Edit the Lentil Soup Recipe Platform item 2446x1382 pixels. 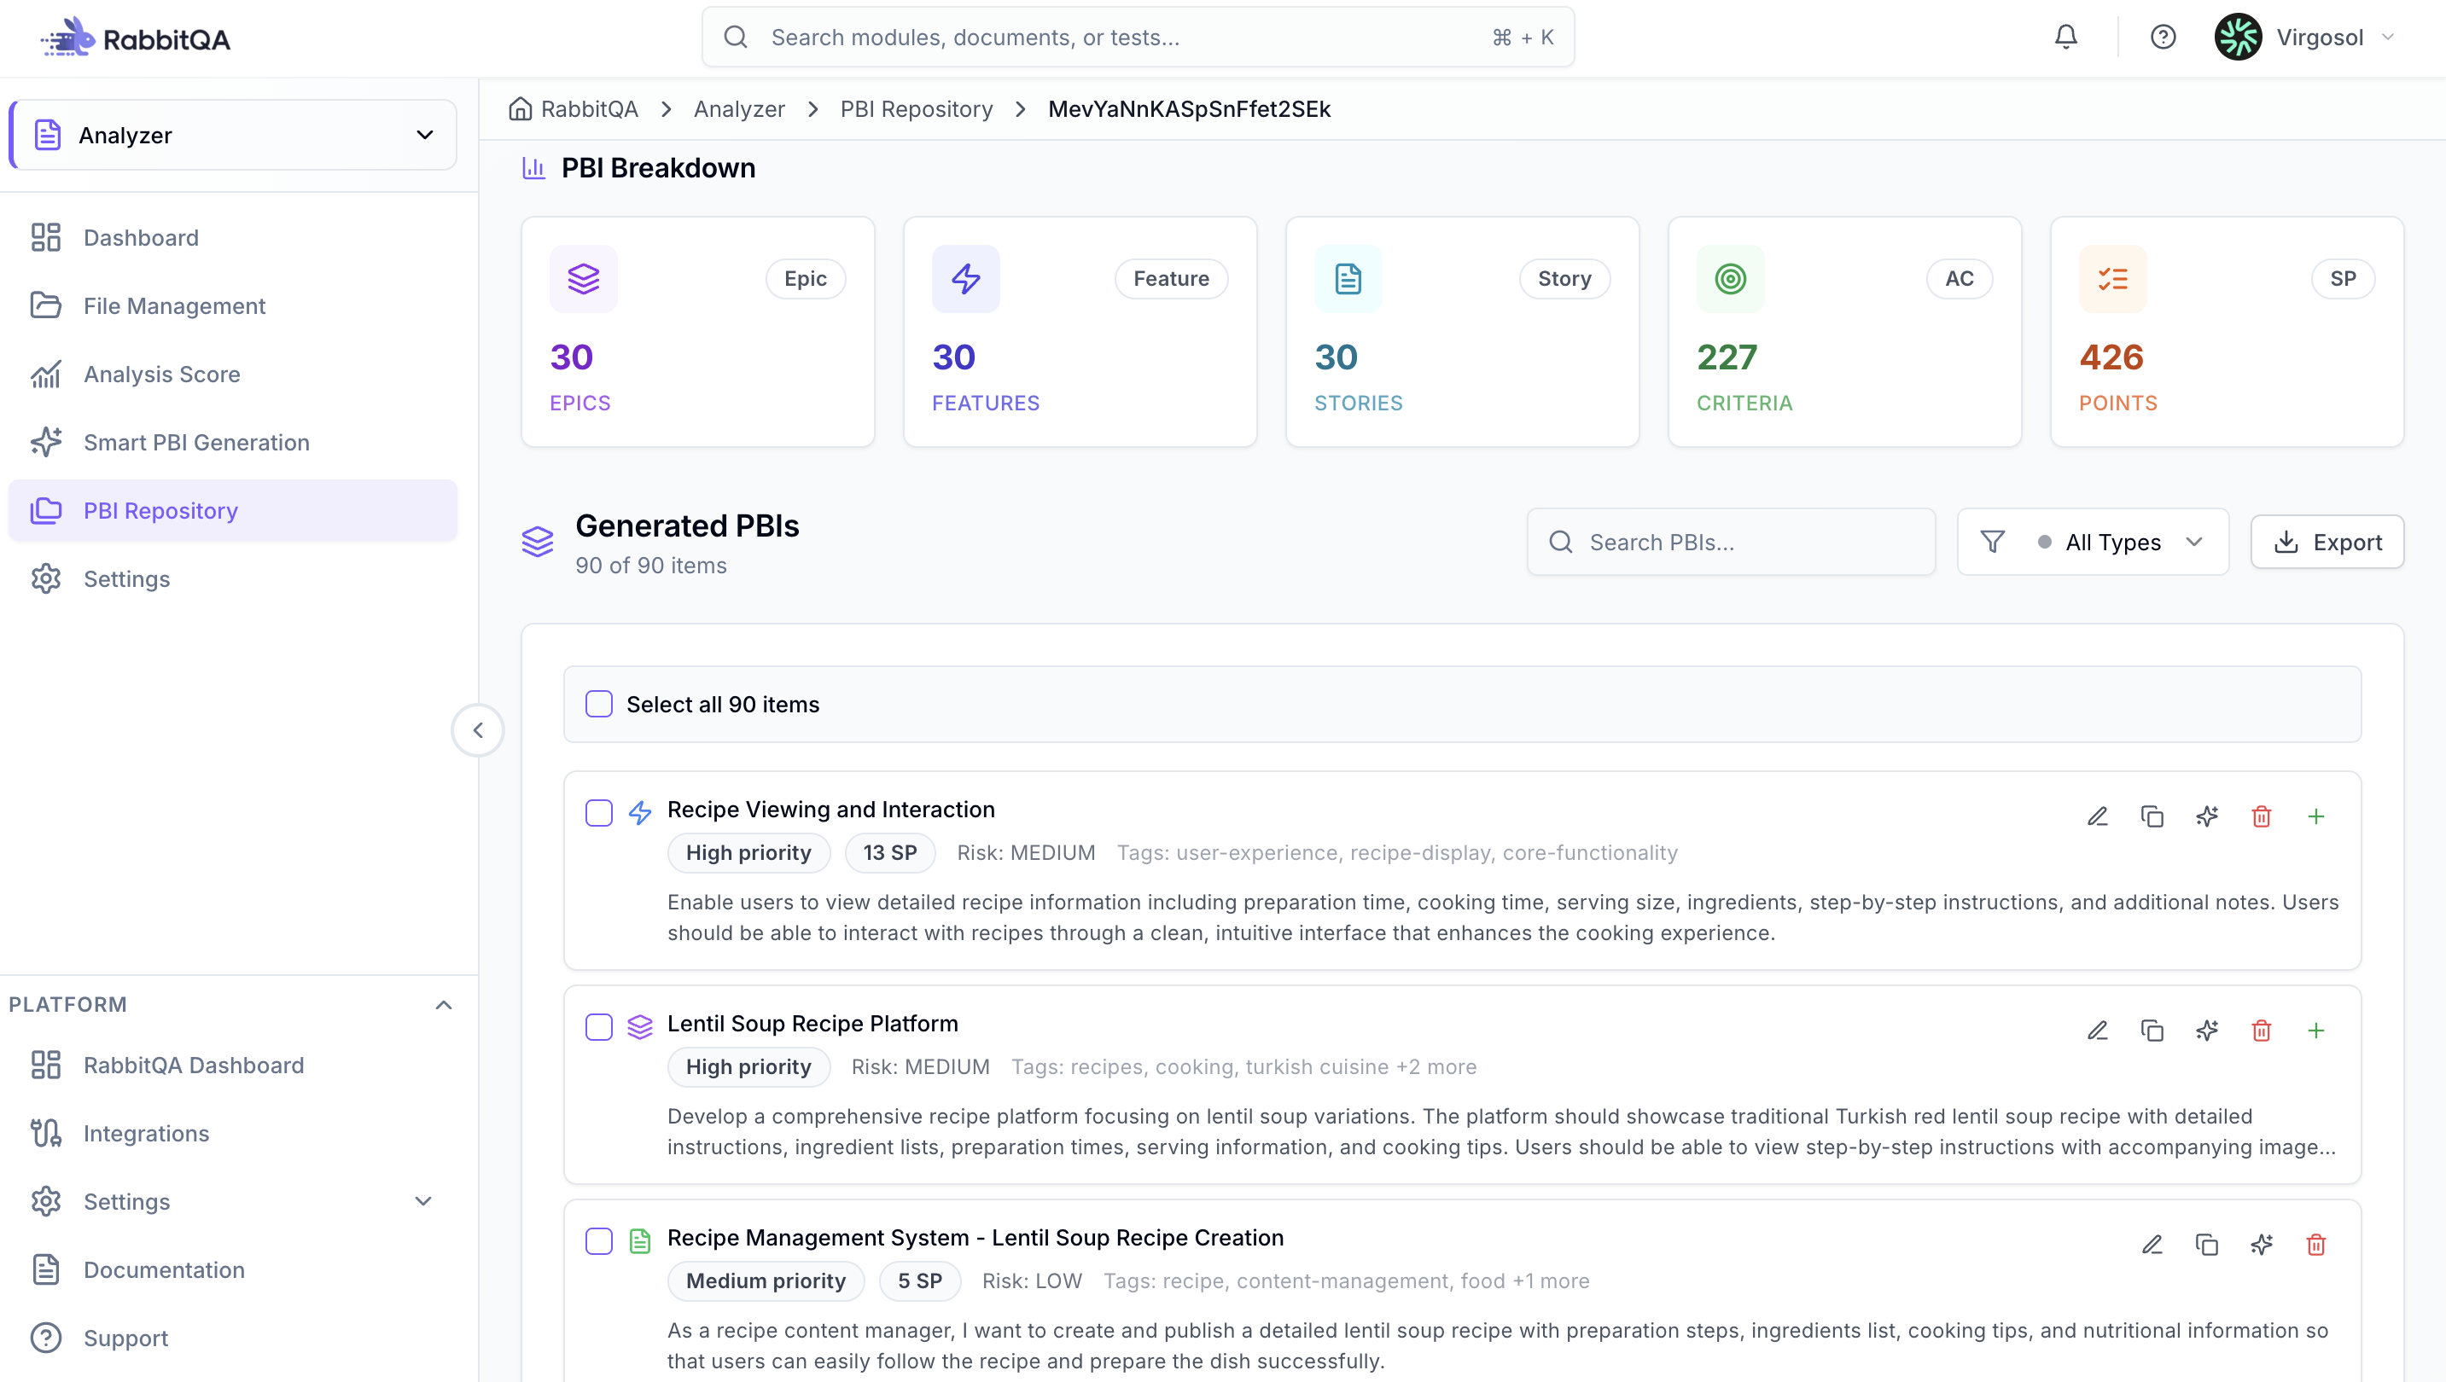(2098, 1030)
